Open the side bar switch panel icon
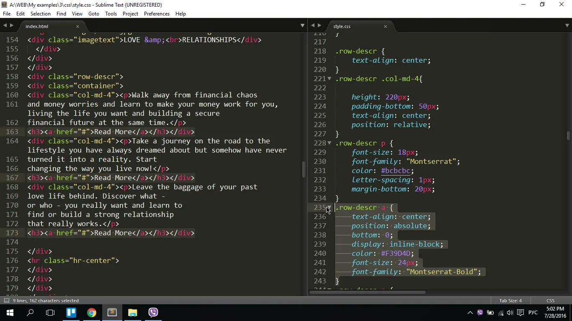572x321 pixels. [x=6, y=301]
